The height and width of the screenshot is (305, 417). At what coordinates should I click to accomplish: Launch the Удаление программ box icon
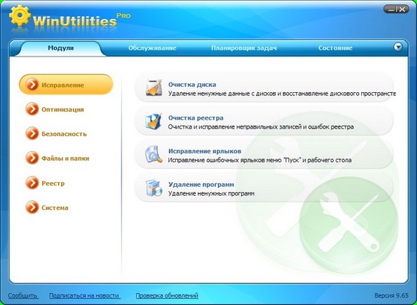click(154, 187)
